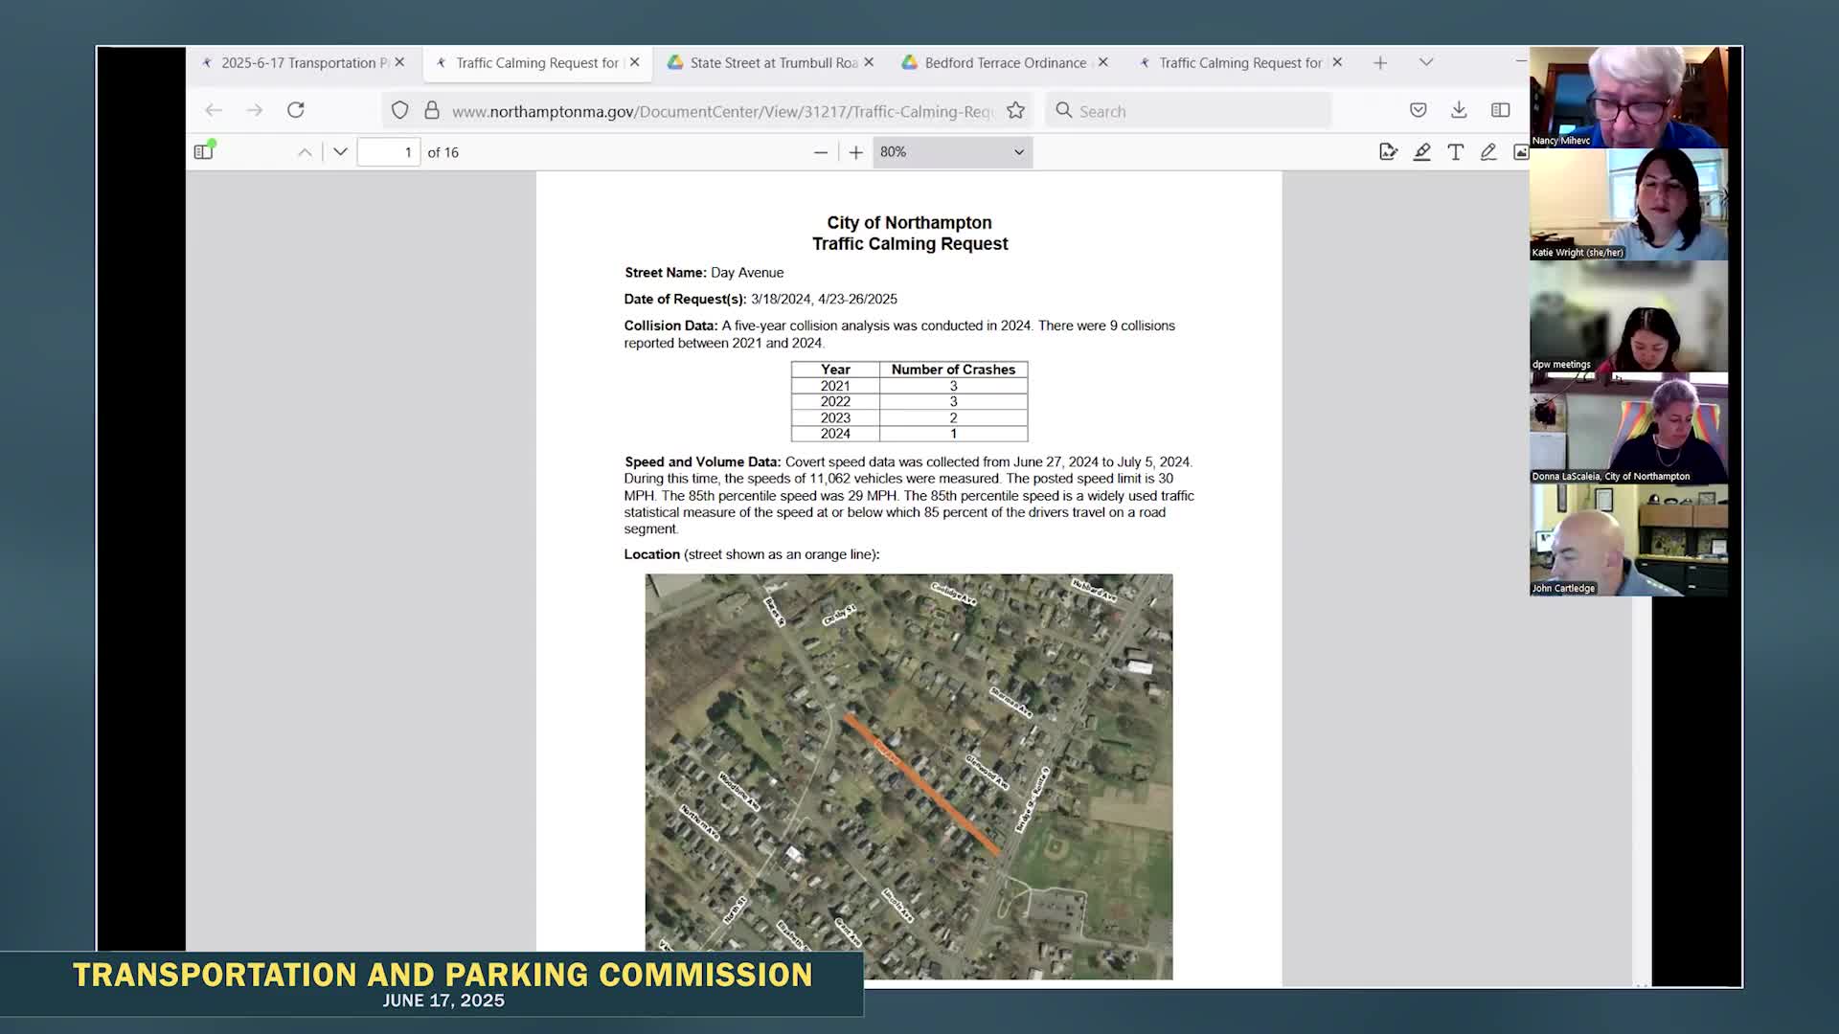Click the Pocket save icon

[x=1419, y=111]
